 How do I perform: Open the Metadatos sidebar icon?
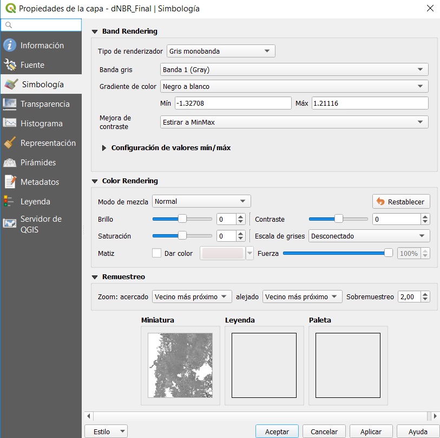click(10, 182)
